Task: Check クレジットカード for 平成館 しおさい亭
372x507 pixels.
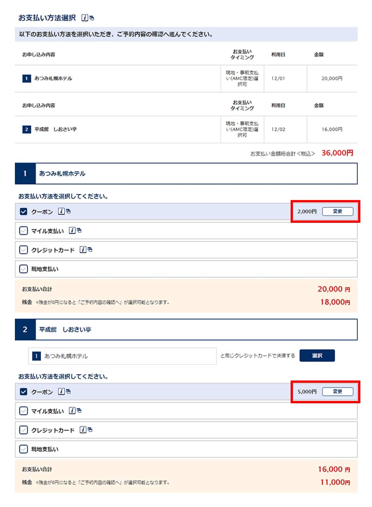Action: pos(24,430)
